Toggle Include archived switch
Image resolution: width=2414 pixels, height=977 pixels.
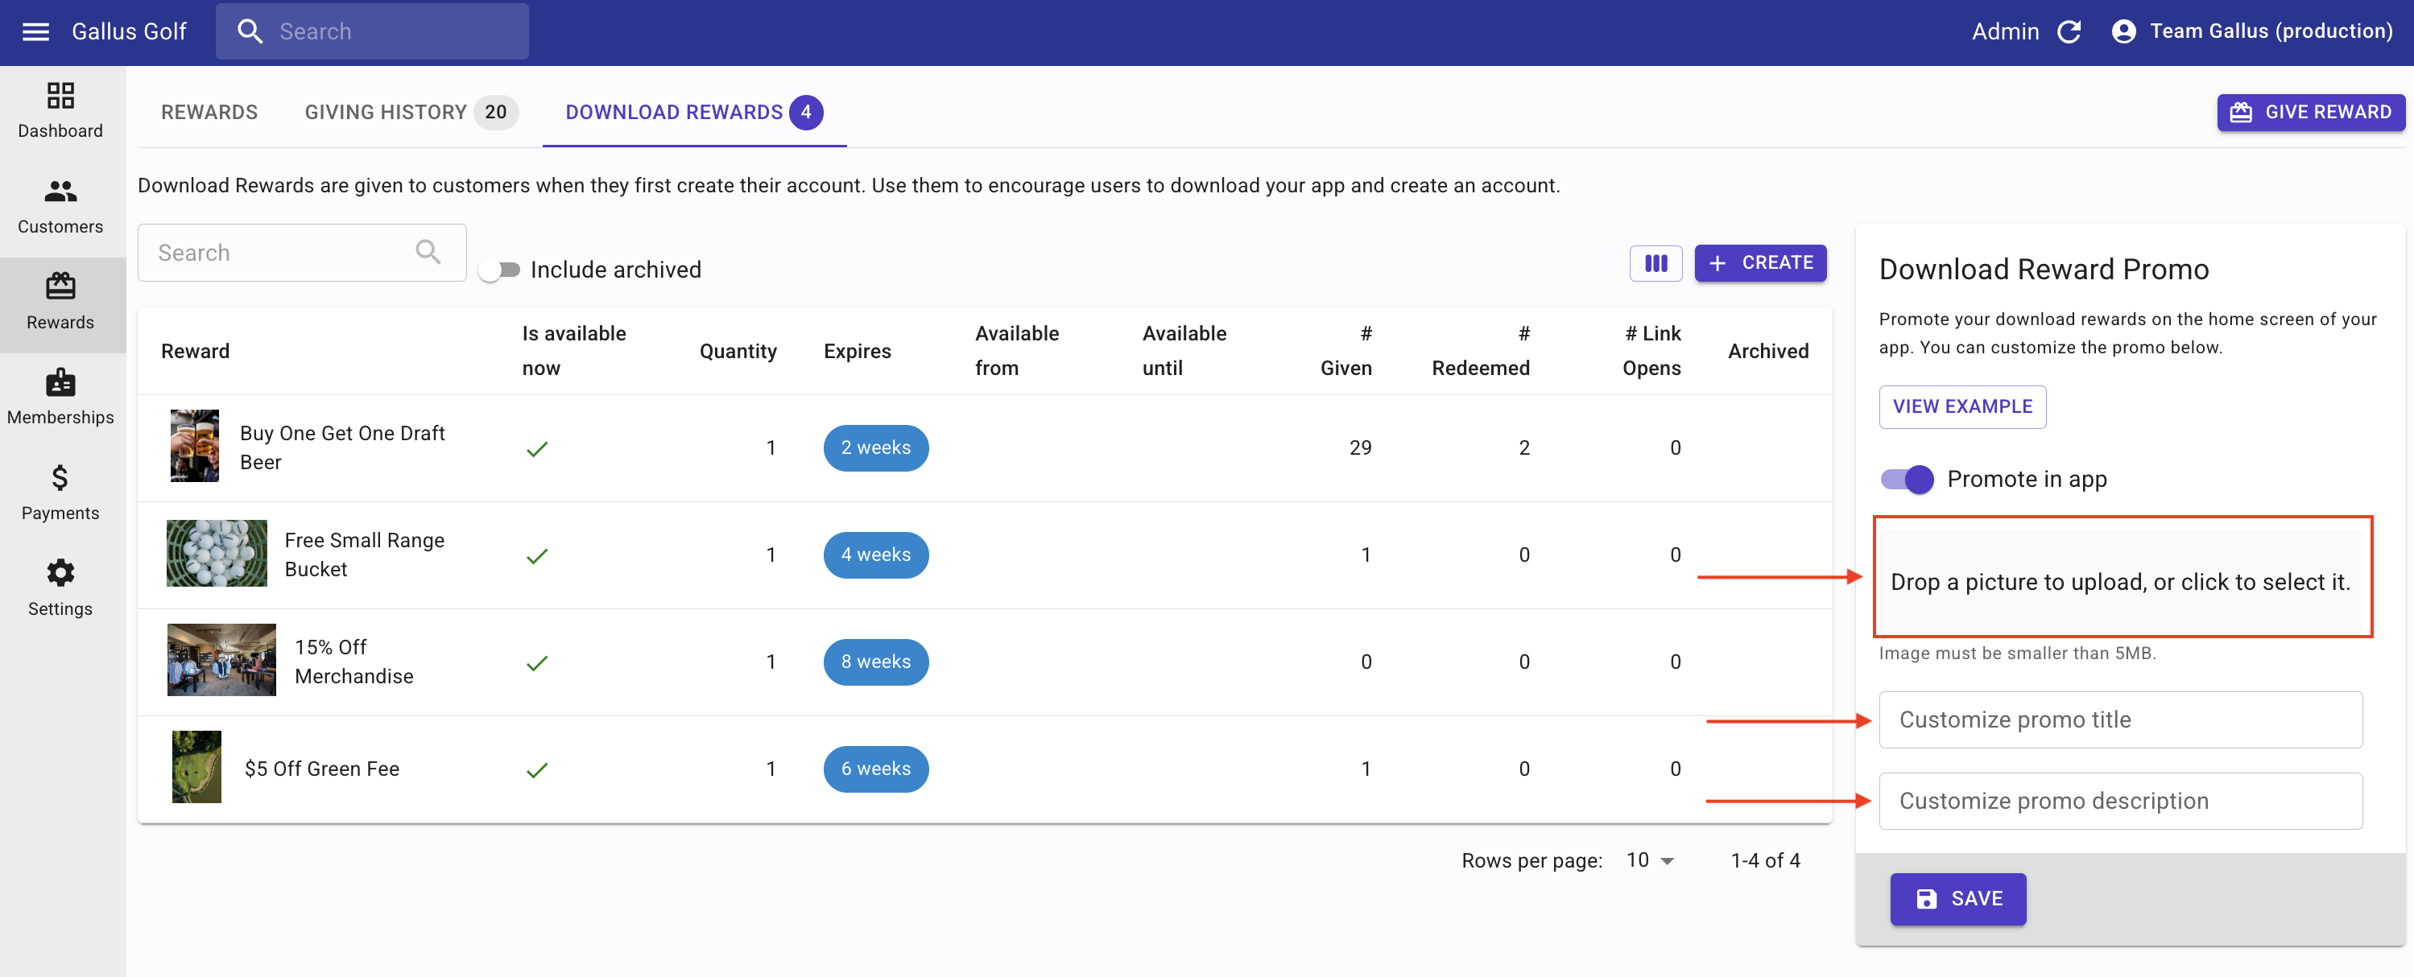pos(499,270)
